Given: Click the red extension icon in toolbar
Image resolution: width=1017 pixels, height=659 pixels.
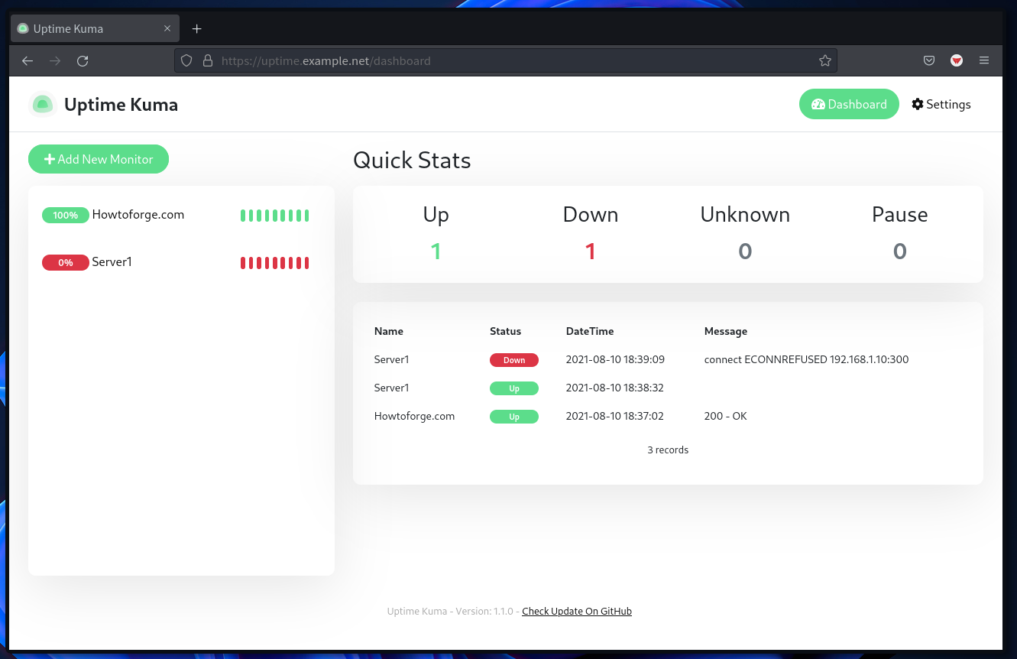Looking at the screenshot, I should point(956,60).
